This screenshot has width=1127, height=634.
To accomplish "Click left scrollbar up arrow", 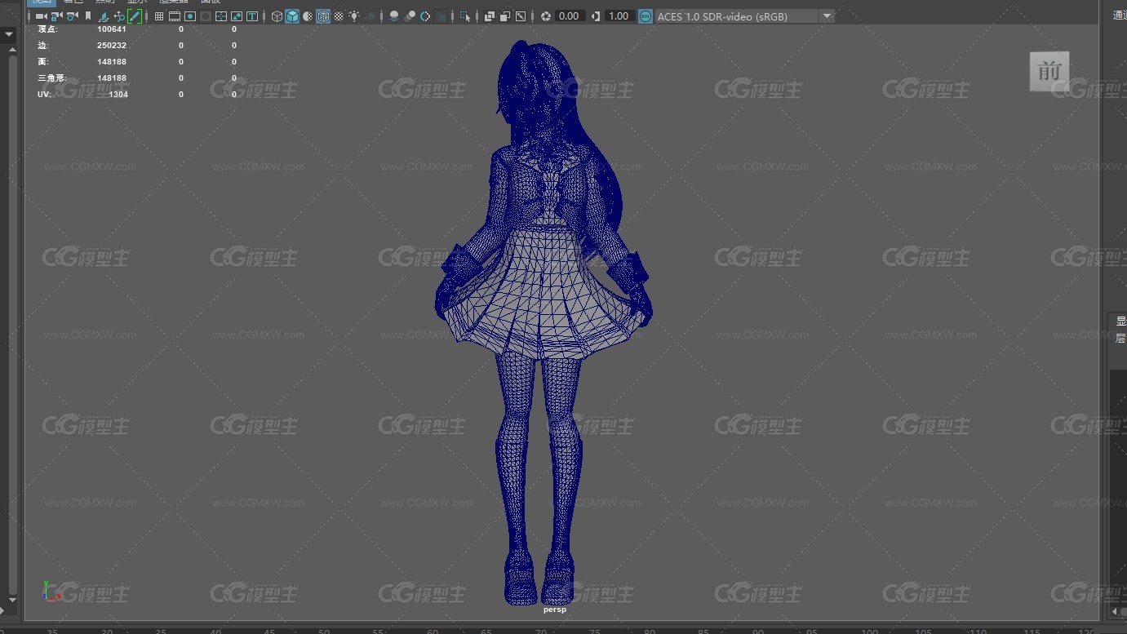I will pos(11,51).
